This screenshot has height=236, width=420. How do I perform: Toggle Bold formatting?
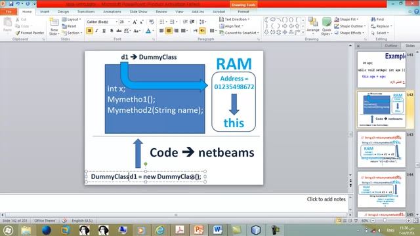point(89,31)
